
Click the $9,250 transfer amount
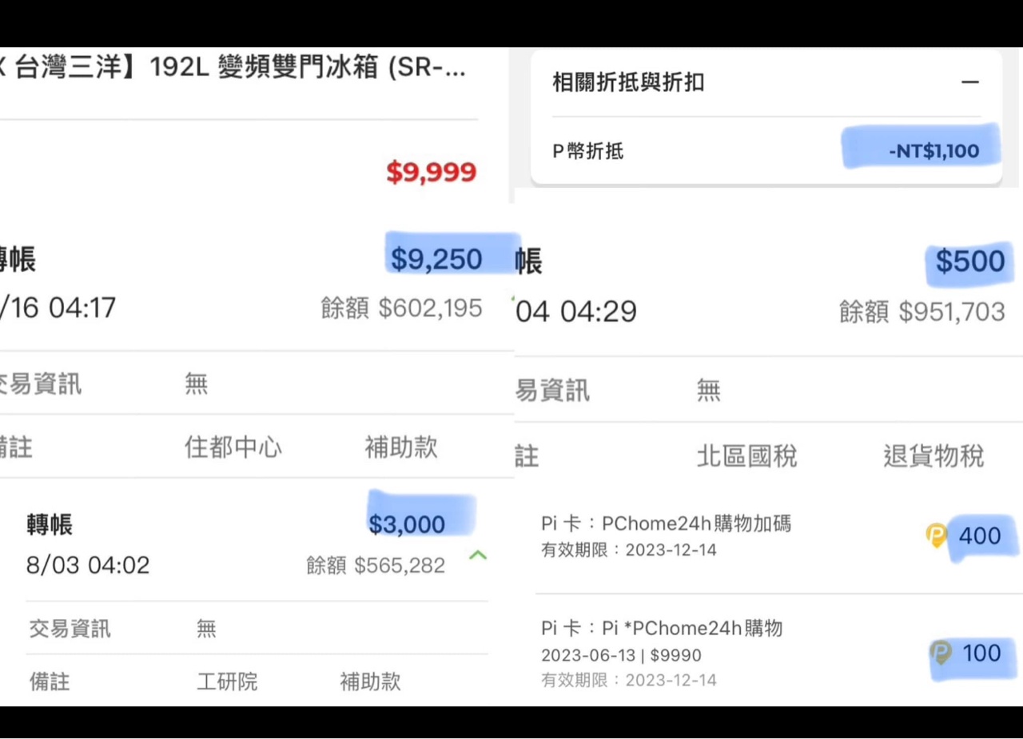tap(436, 259)
